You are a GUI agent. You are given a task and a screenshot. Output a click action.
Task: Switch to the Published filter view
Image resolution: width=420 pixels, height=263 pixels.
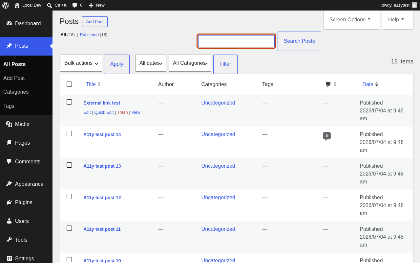pos(89,35)
